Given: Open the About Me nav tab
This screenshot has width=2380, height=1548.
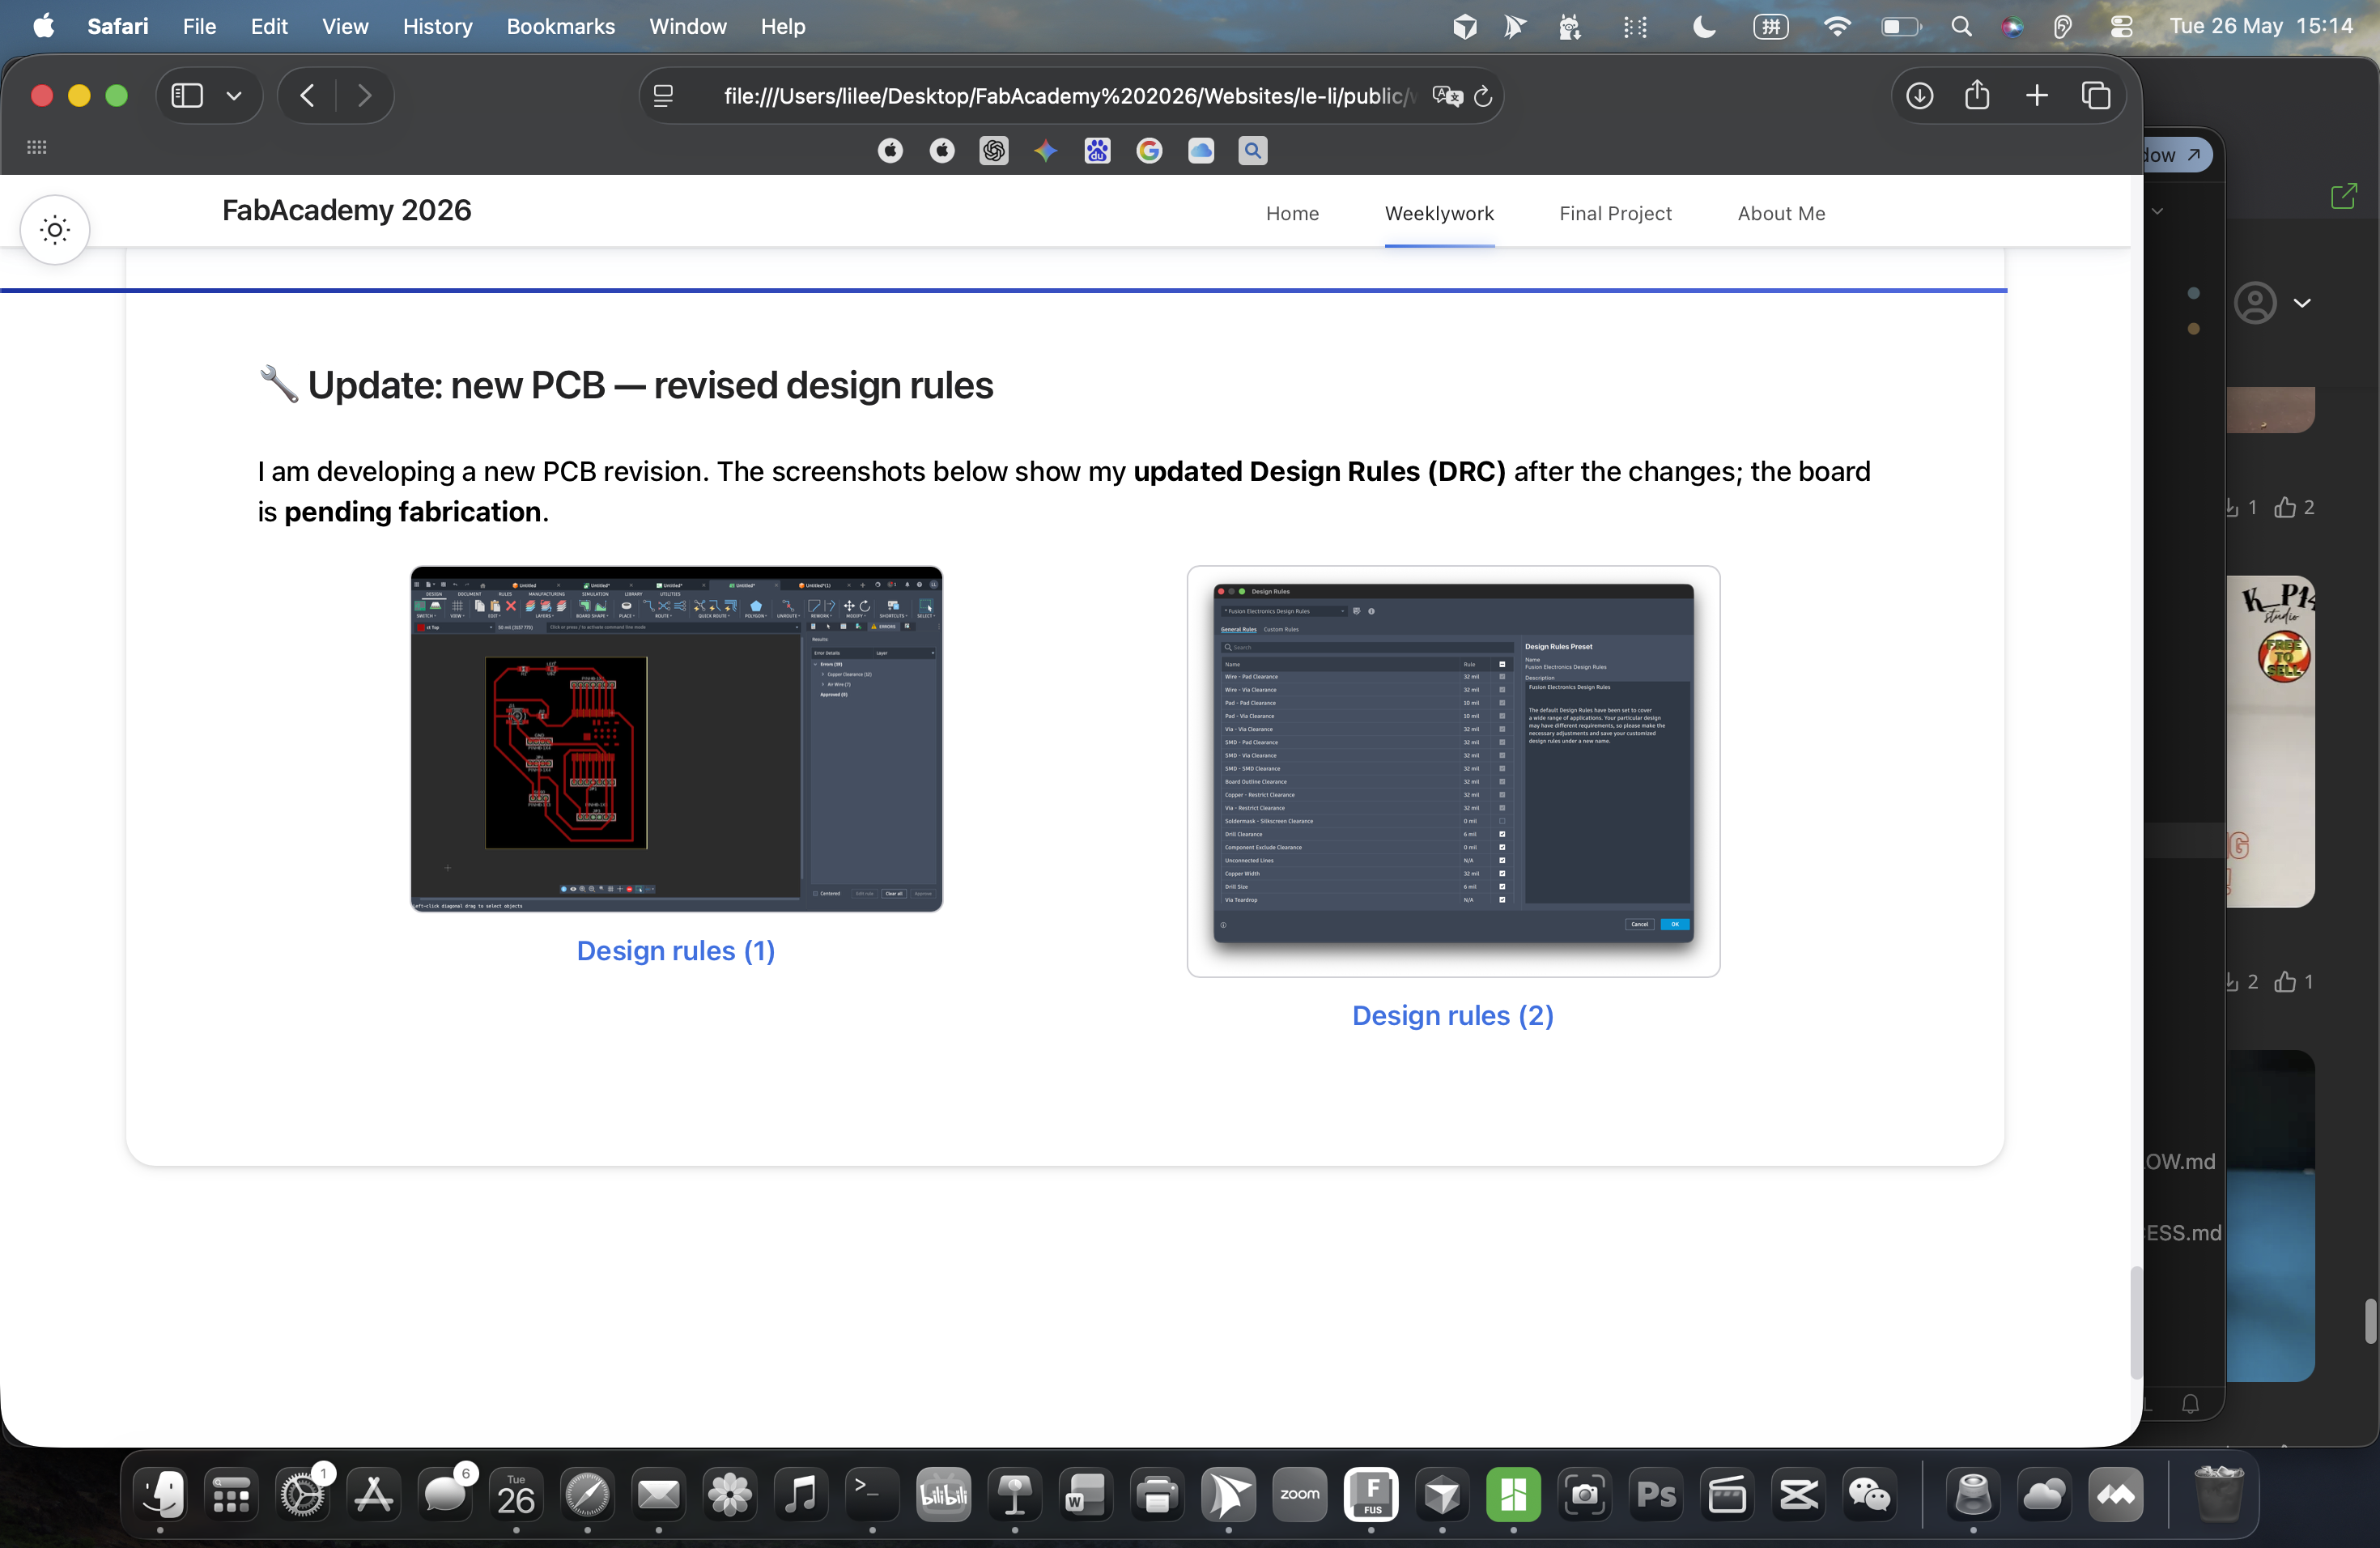Looking at the screenshot, I should point(1781,213).
